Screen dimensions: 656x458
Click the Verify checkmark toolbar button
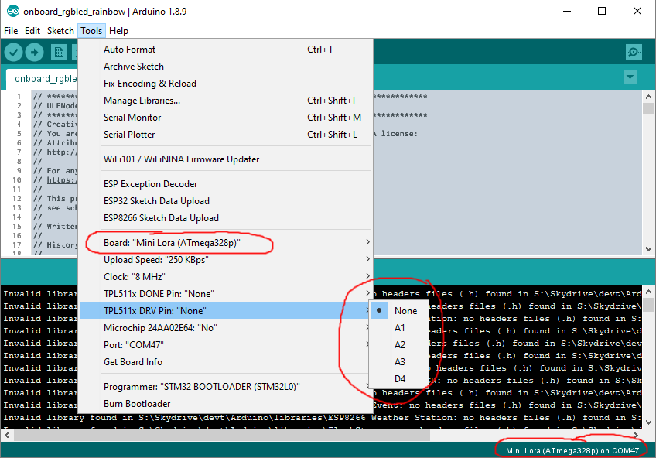pyautogui.click(x=13, y=53)
